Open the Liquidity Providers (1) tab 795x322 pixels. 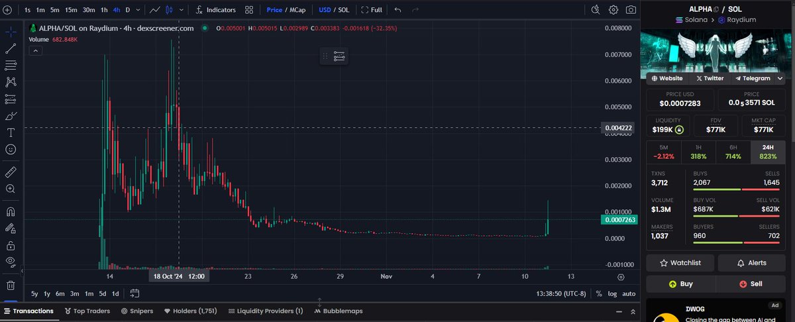[x=266, y=311]
